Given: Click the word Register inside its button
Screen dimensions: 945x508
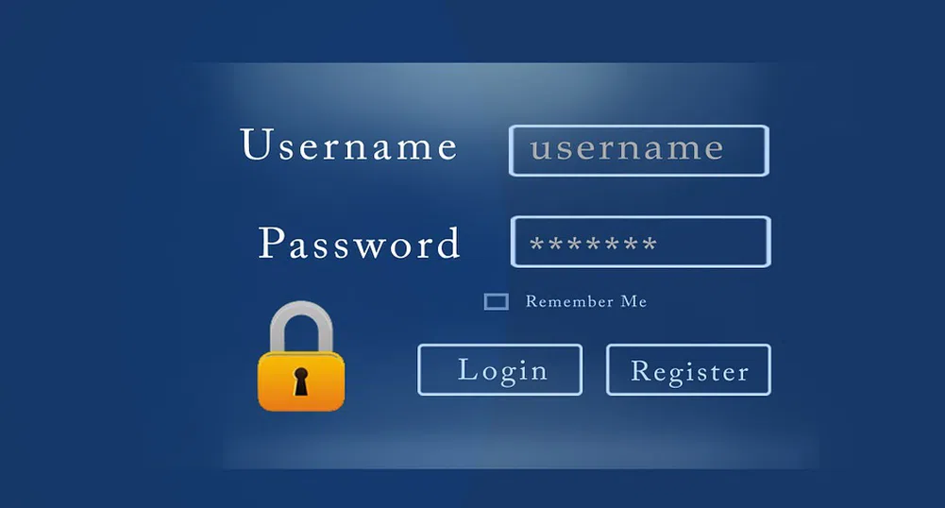Looking at the screenshot, I should (689, 371).
